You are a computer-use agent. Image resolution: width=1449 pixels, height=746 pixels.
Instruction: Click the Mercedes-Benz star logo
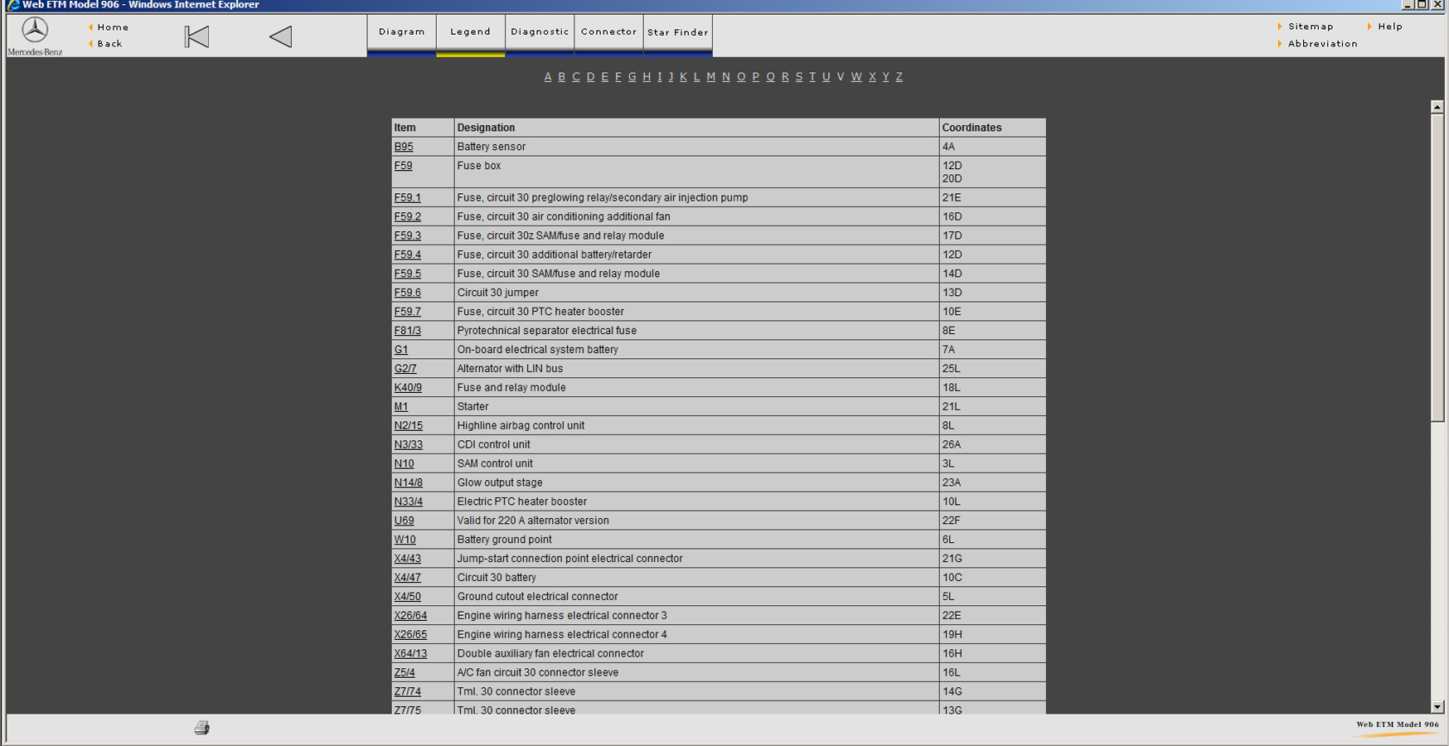[35, 31]
